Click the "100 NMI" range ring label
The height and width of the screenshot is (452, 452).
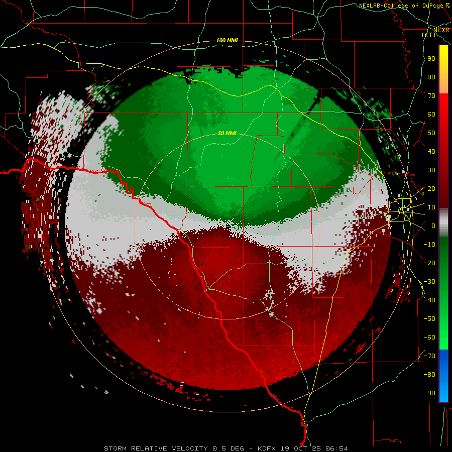(x=227, y=40)
